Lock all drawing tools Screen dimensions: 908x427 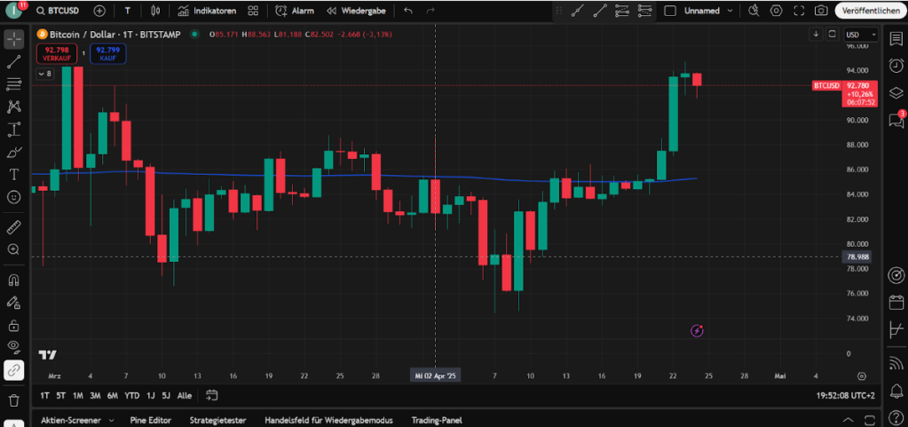[x=14, y=325]
